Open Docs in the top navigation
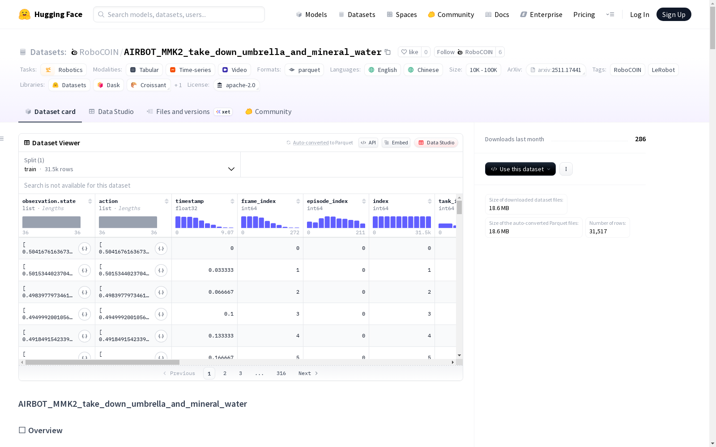716x447 pixels. pyautogui.click(x=497, y=14)
